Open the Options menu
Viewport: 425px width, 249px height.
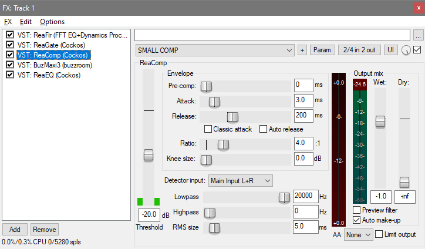point(52,22)
